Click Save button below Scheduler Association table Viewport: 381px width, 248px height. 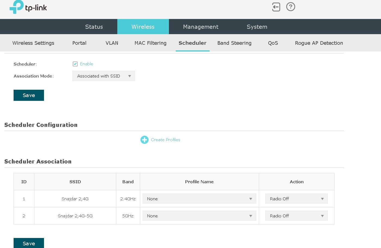[x=29, y=243]
